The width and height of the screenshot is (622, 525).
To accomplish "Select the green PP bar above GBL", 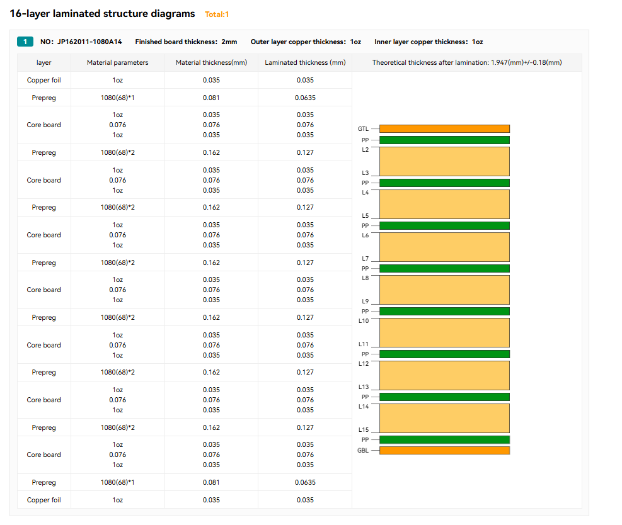I will tap(444, 439).
